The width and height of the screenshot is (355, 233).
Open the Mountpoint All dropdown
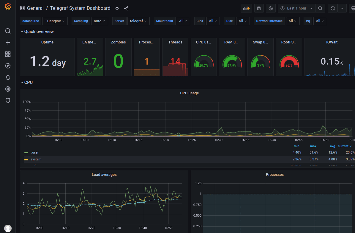183,21
